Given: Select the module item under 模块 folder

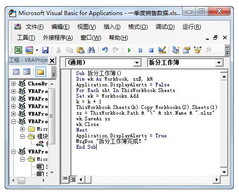Looking at the screenshot, I should point(41,144).
